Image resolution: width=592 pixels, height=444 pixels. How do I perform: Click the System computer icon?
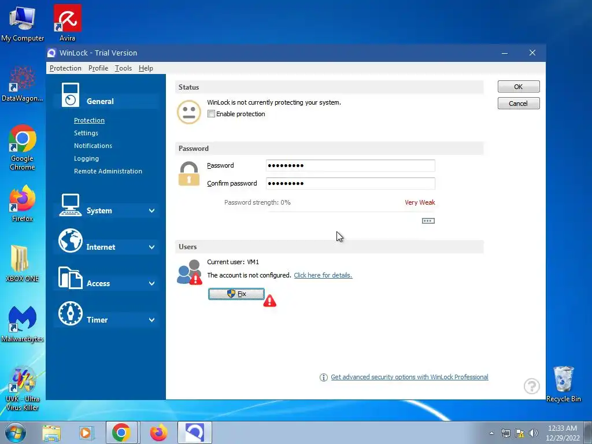(70, 205)
